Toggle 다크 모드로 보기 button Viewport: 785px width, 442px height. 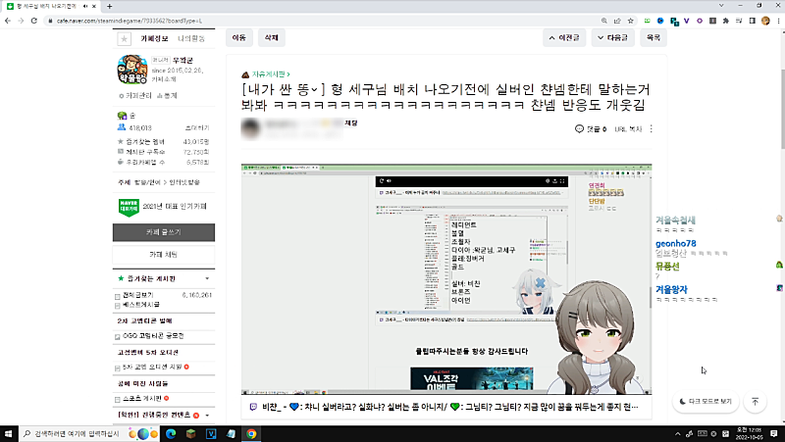tap(706, 402)
